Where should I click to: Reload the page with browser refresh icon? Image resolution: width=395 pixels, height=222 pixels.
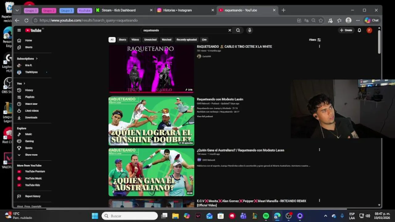click(27, 20)
